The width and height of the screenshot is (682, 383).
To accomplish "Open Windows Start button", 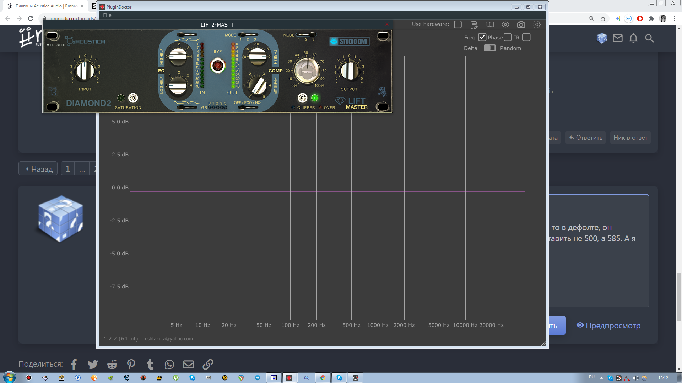I will click(10, 377).
